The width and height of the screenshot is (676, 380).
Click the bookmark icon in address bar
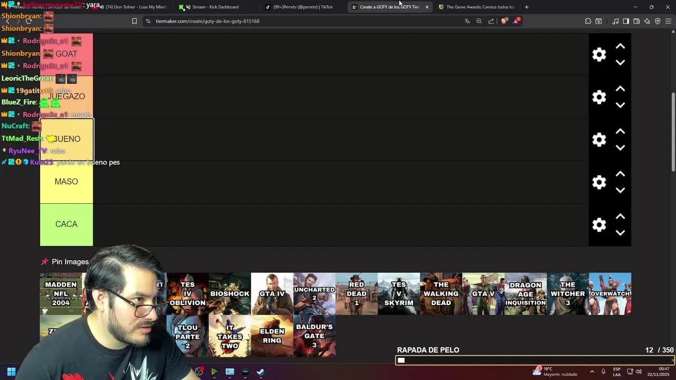[134, 21]
